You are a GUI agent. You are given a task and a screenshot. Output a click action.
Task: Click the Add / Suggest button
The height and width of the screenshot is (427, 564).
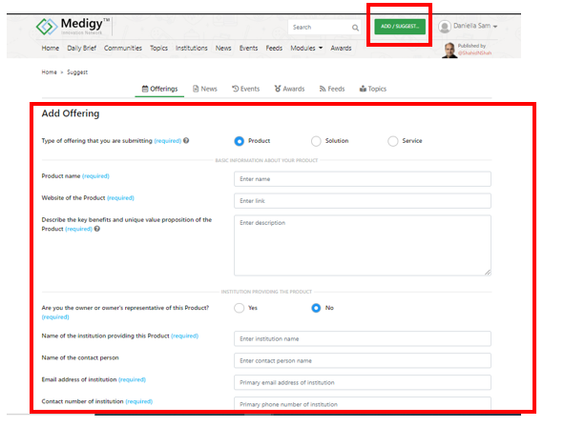click(x=400, y=27)
